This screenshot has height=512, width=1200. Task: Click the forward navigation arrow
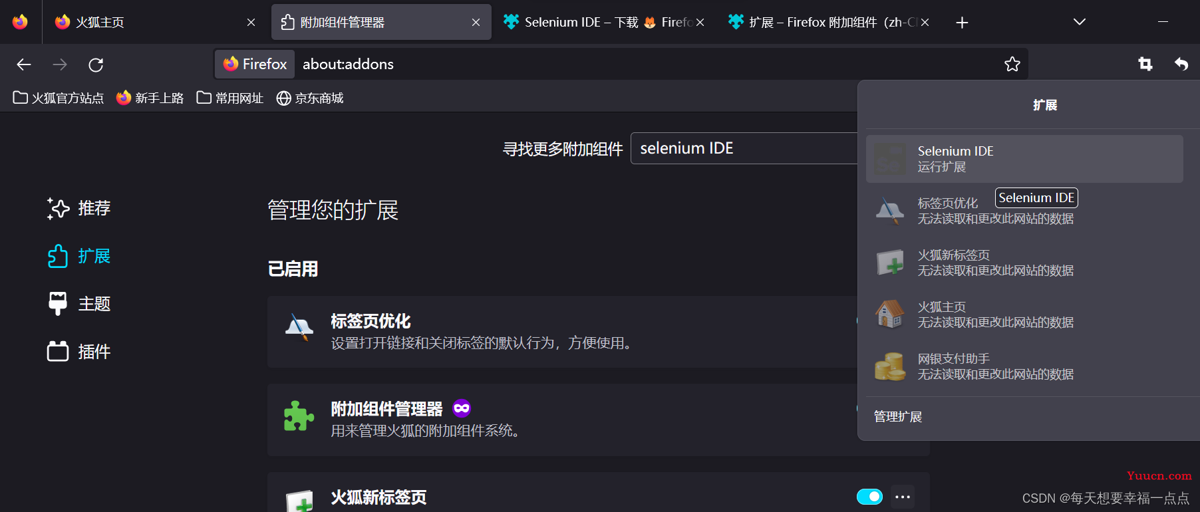60,64
